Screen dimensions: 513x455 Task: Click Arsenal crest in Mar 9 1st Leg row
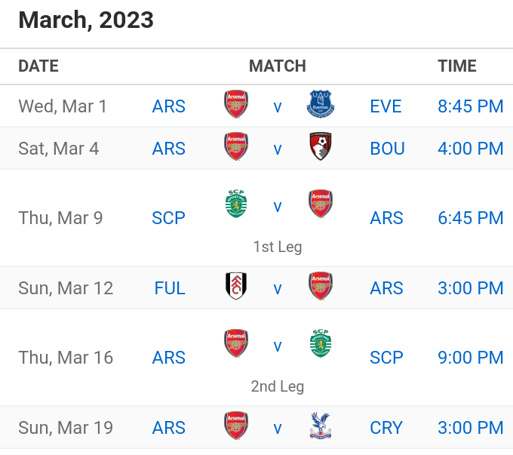pyautogui.click(x=321, y=204)
